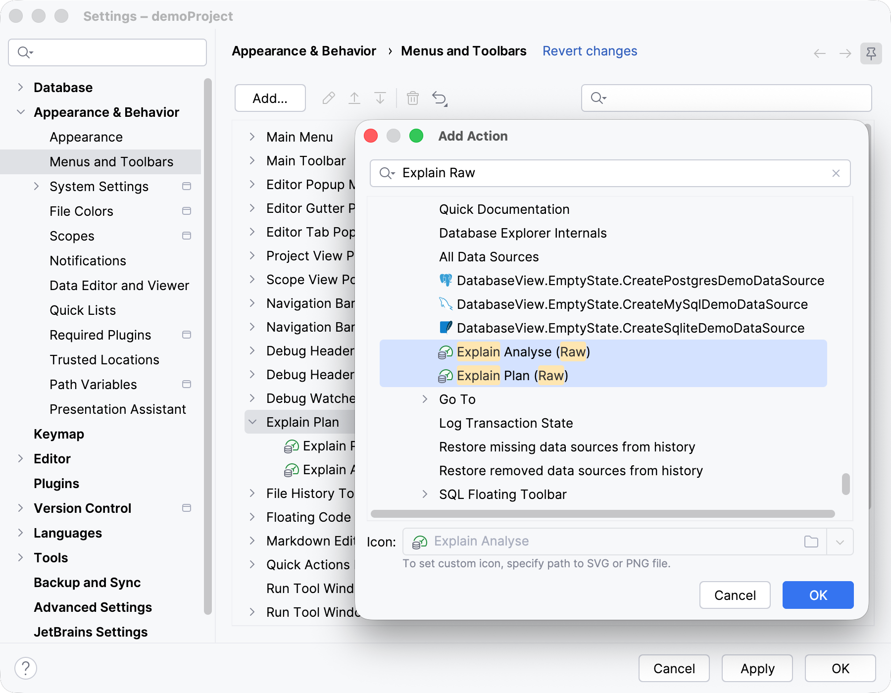Click the restore actions undo icon
This screenshot has height=693, width=891.
pos(440,99)
